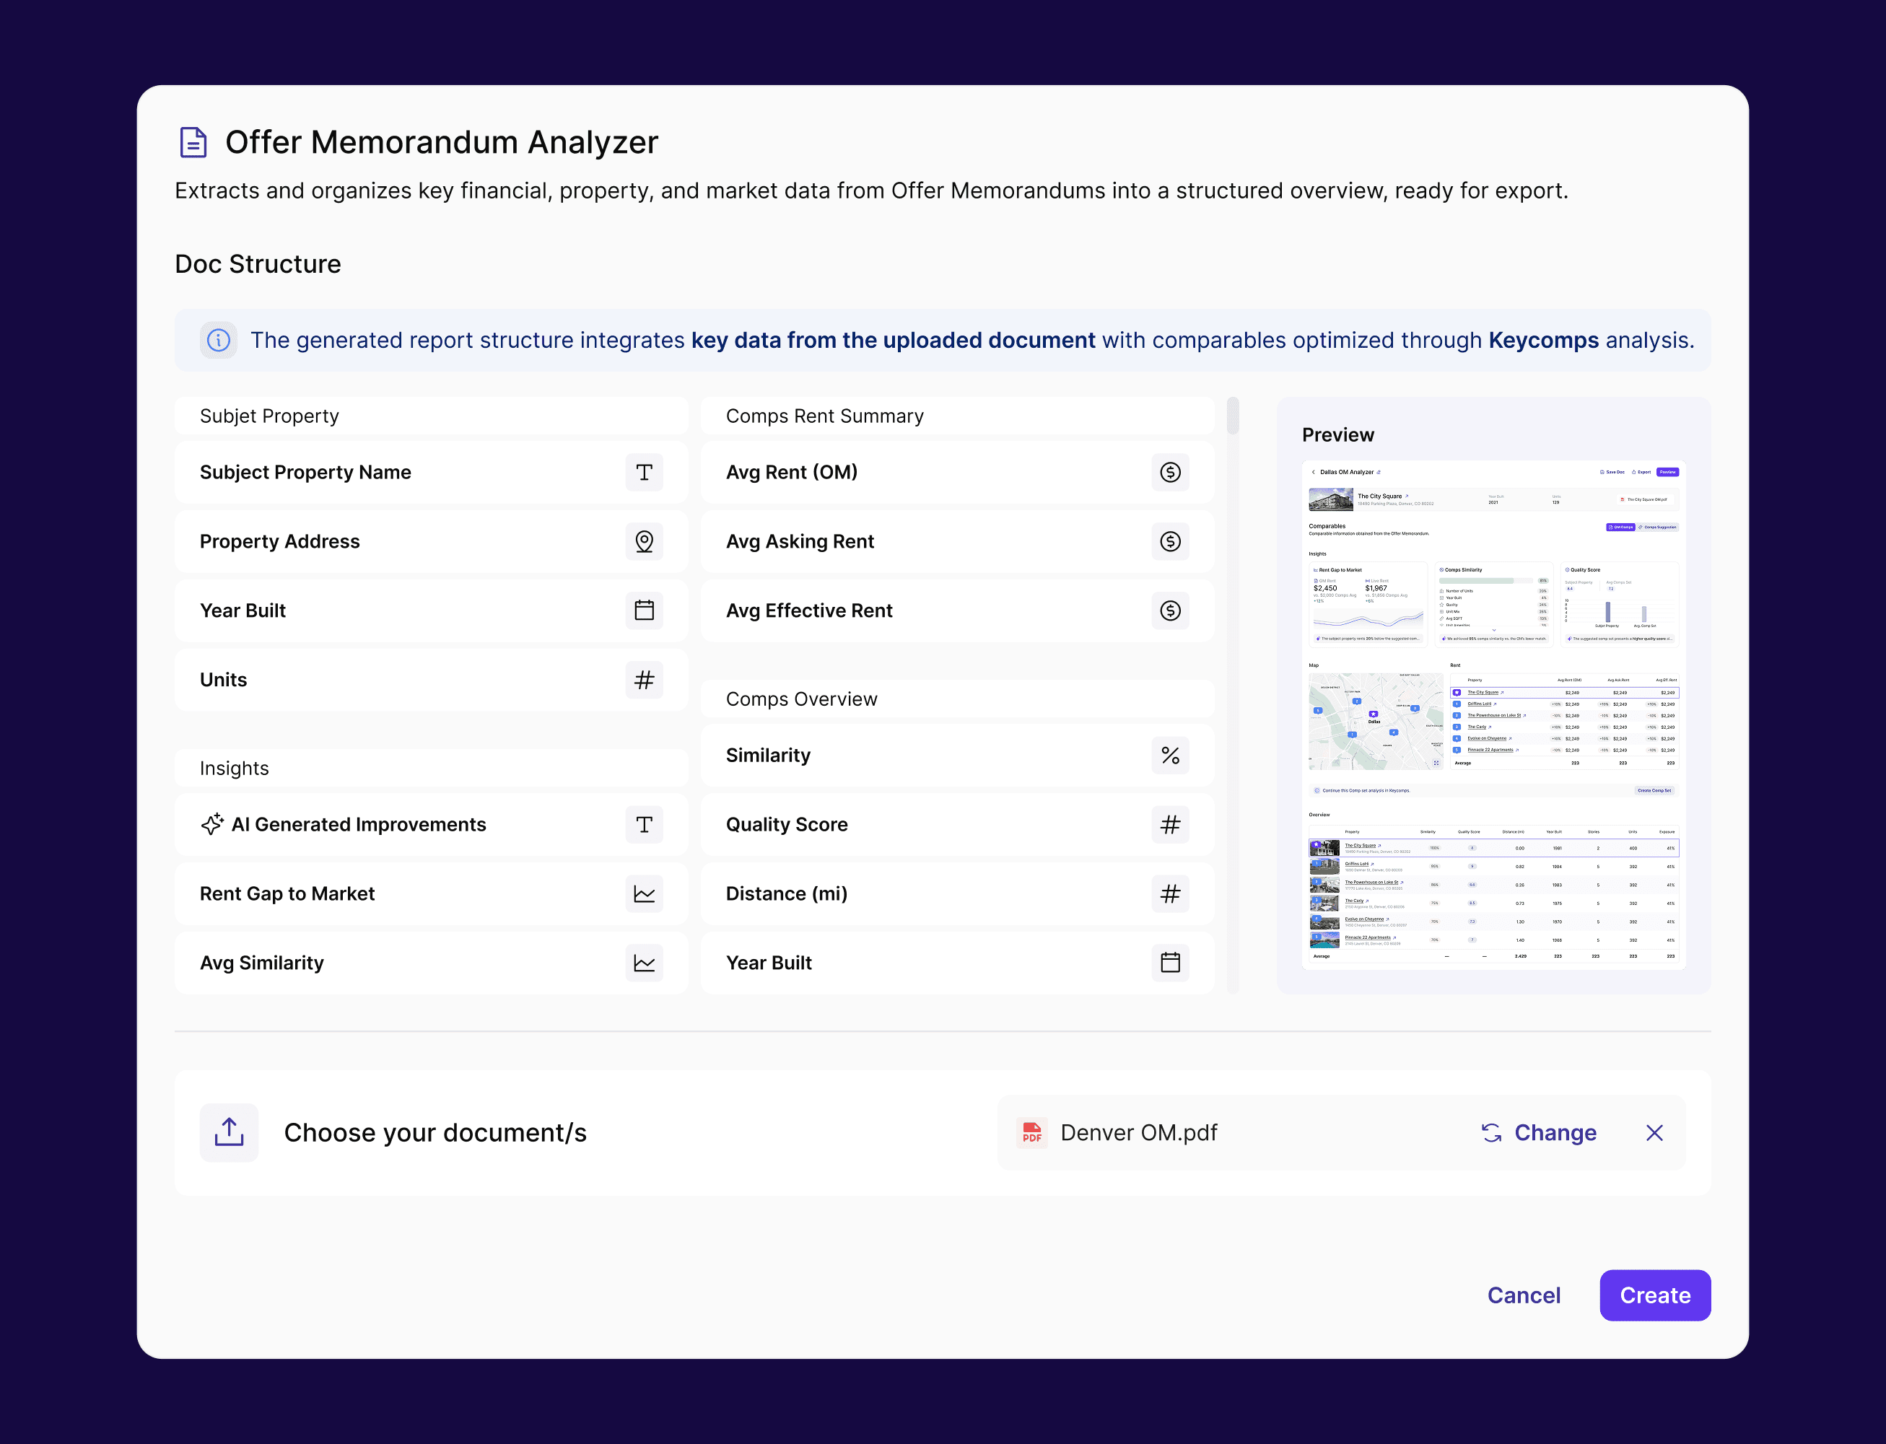This screenshot has width=1886, height=1444.
Task: Click the Subjet Property section header
Action: pyautogui.click(x=432, y=416)
